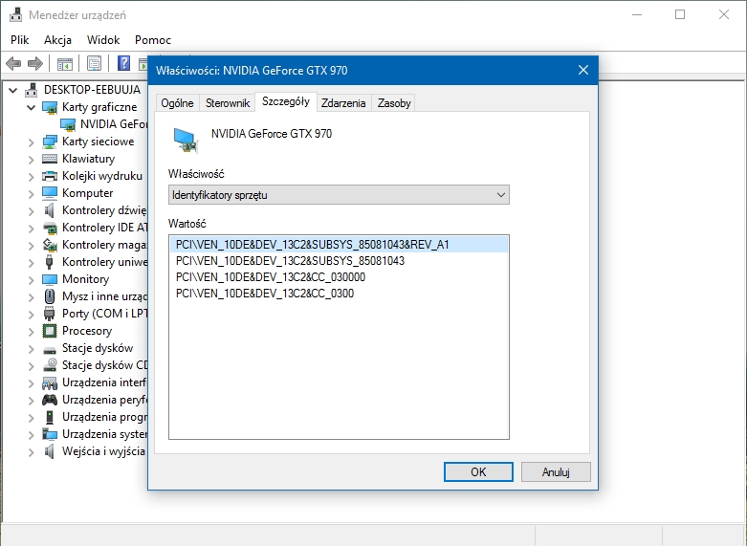Click the Urządzenia peryferyjne gamepad icon

pos(50,400)
